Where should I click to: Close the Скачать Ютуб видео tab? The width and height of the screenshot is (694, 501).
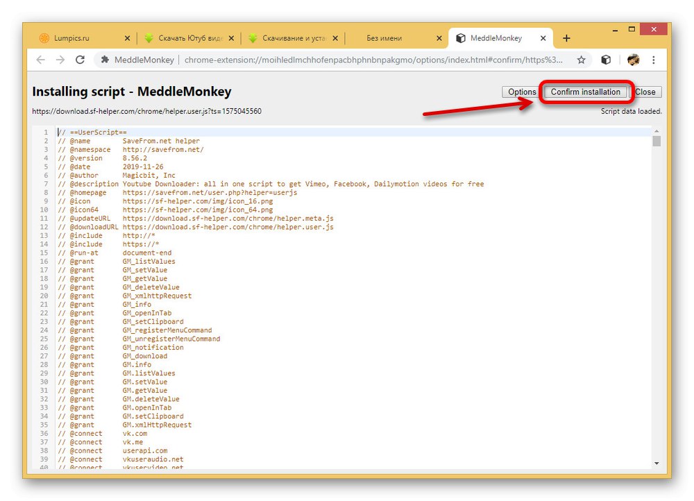231,38
